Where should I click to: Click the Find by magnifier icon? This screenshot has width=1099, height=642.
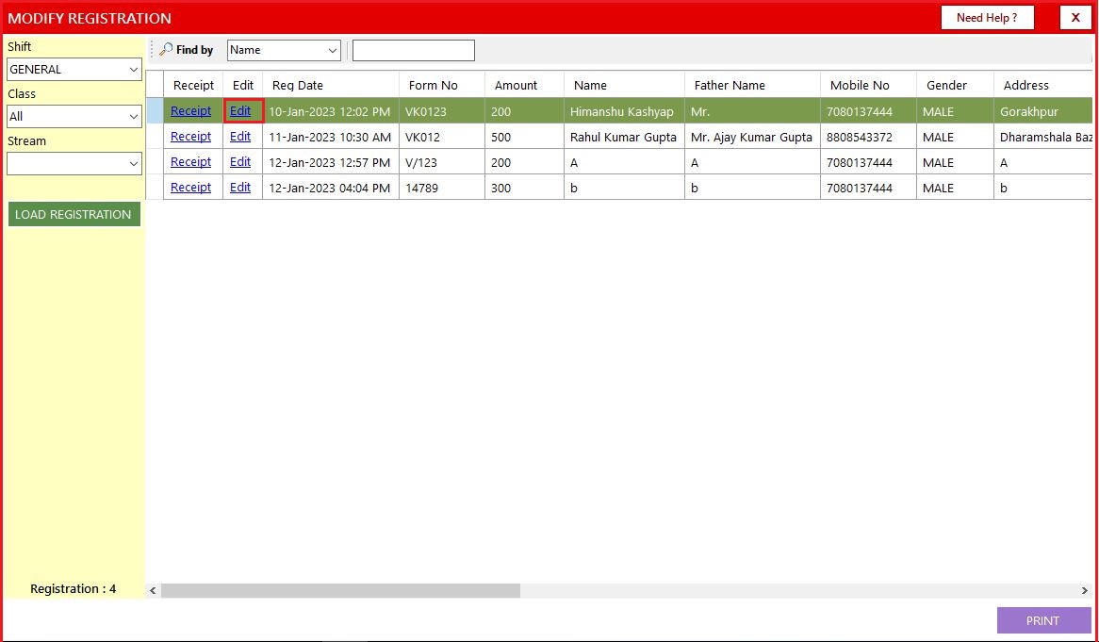coord(166,50)
